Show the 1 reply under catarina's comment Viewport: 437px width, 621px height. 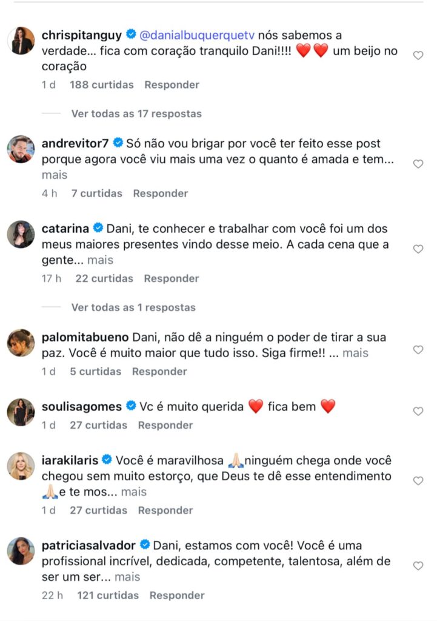click(x=133, y=307)
